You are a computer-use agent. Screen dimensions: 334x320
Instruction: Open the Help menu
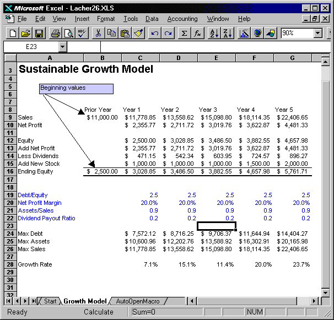tap(244, 19)
